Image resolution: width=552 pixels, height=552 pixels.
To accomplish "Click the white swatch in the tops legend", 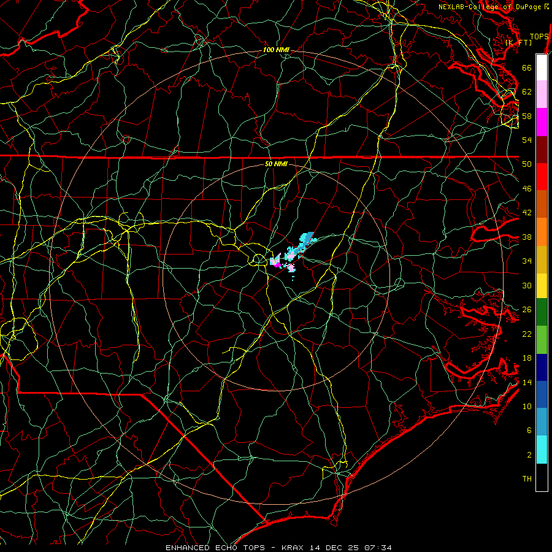I will [x=542, y=67].
